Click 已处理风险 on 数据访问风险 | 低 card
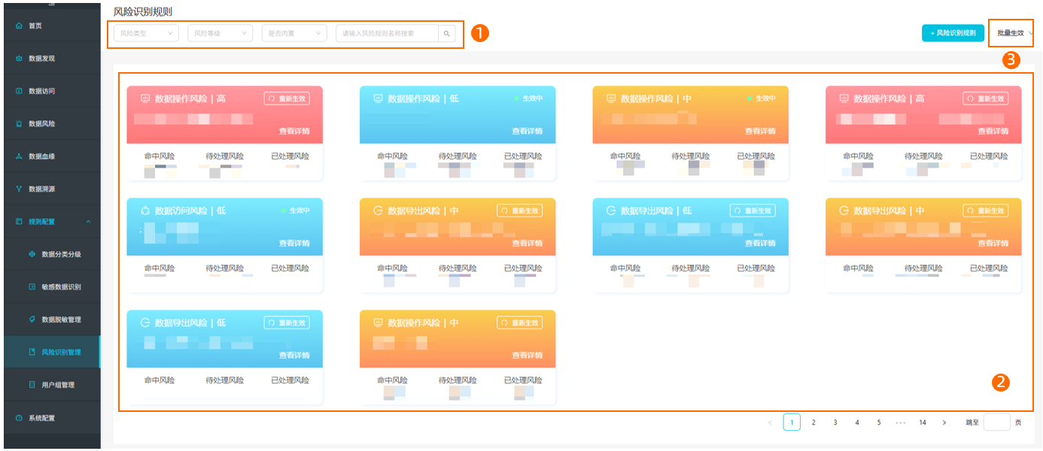Image resolution: width=1043 pixels, height=451 pixels. click(x=290, y=268)
